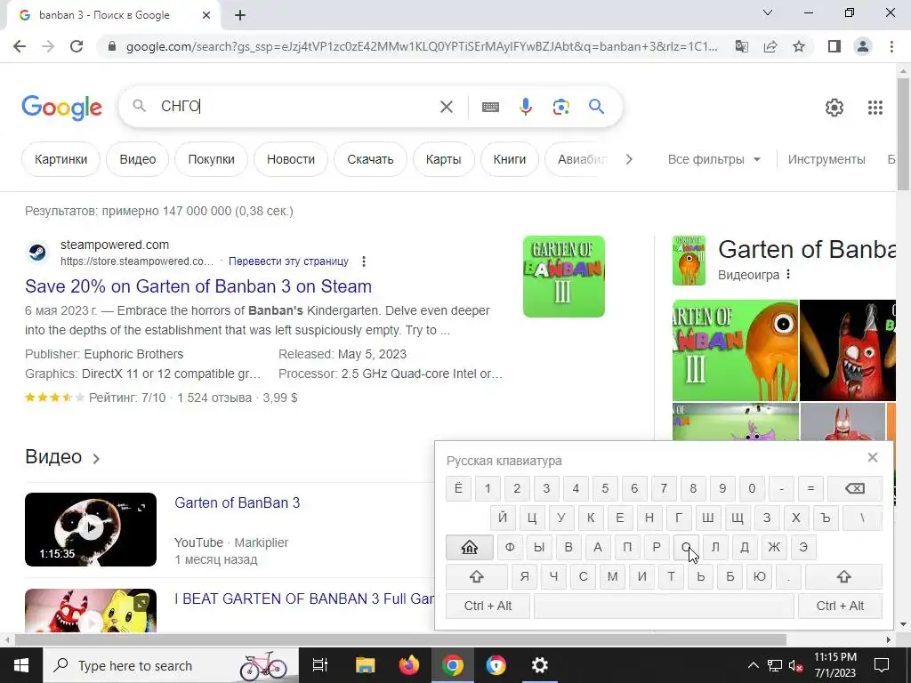Open the Chrome profile avatar
Screen dimensions: 911x683
863,46
